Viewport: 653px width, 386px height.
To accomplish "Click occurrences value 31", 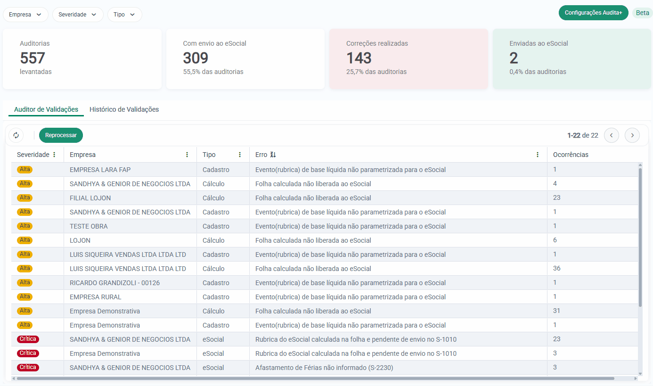I will pos(557,311).
